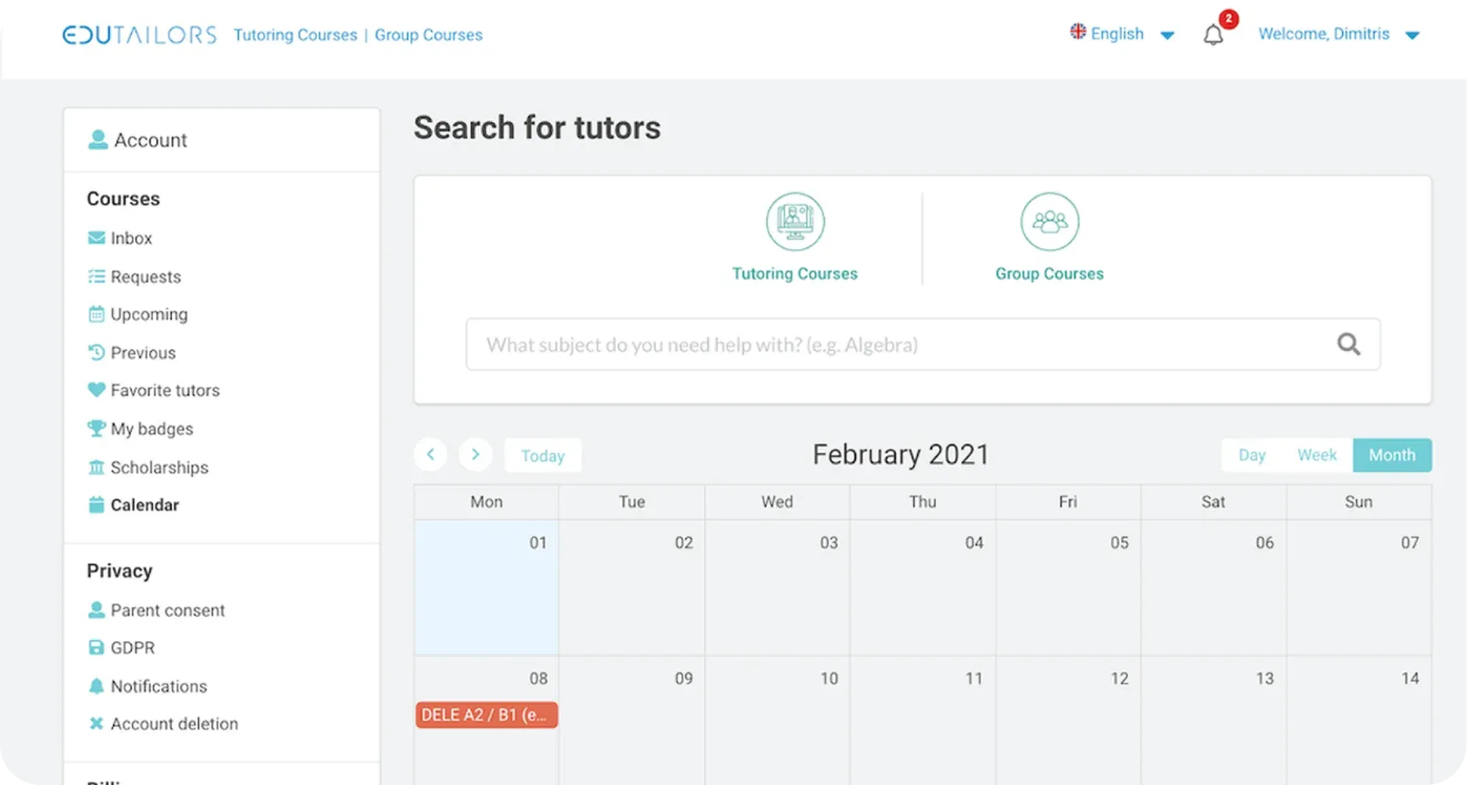Click Group Courses link in header
1467x785 pixels.
[429, 35]
